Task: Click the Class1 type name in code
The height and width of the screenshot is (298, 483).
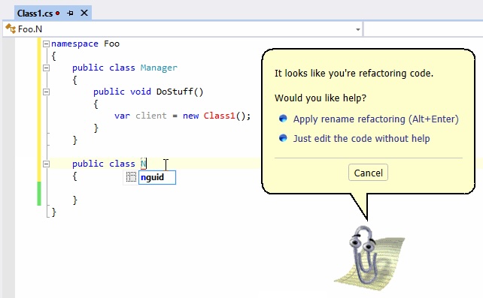Action: (220, 116)
